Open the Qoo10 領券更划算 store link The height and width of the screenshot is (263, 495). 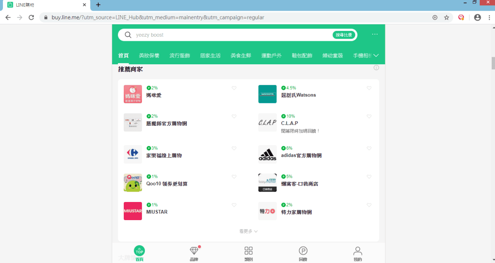167,184
